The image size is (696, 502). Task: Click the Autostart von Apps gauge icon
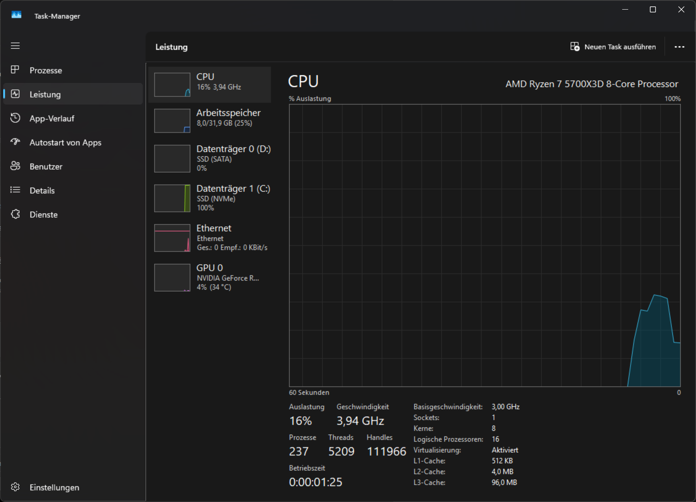coord(15,142)
